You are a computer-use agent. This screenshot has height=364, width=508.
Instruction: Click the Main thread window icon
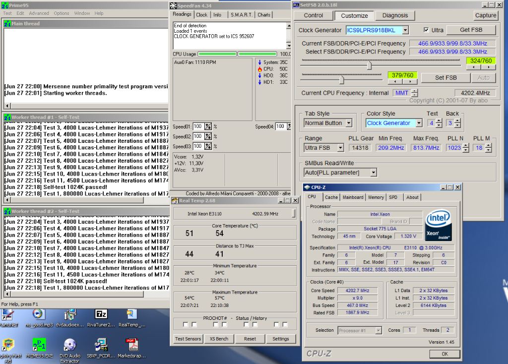(7, 24)
